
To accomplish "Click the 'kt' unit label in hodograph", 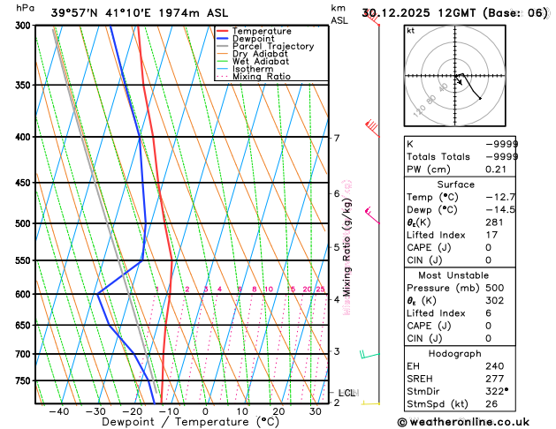I will pos(411,31).
